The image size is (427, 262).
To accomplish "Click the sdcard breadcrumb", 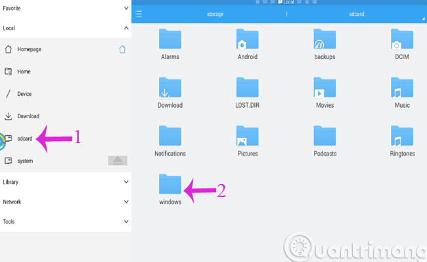I will 357,14.
